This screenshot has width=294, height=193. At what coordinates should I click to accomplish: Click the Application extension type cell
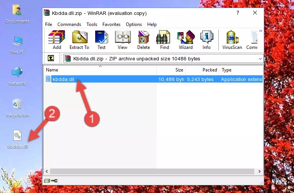click(242, 79)
